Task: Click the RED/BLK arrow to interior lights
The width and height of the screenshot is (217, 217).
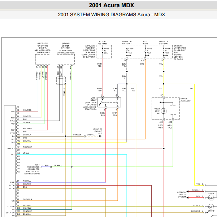Action: click(x=187, y=191)
